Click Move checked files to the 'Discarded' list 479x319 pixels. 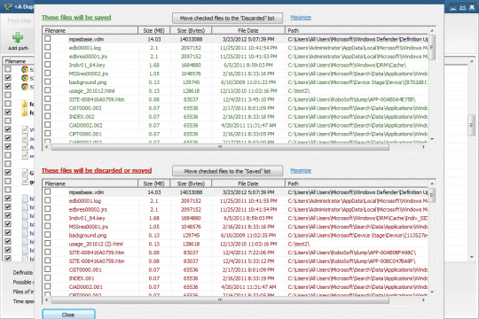pos(227,18)
